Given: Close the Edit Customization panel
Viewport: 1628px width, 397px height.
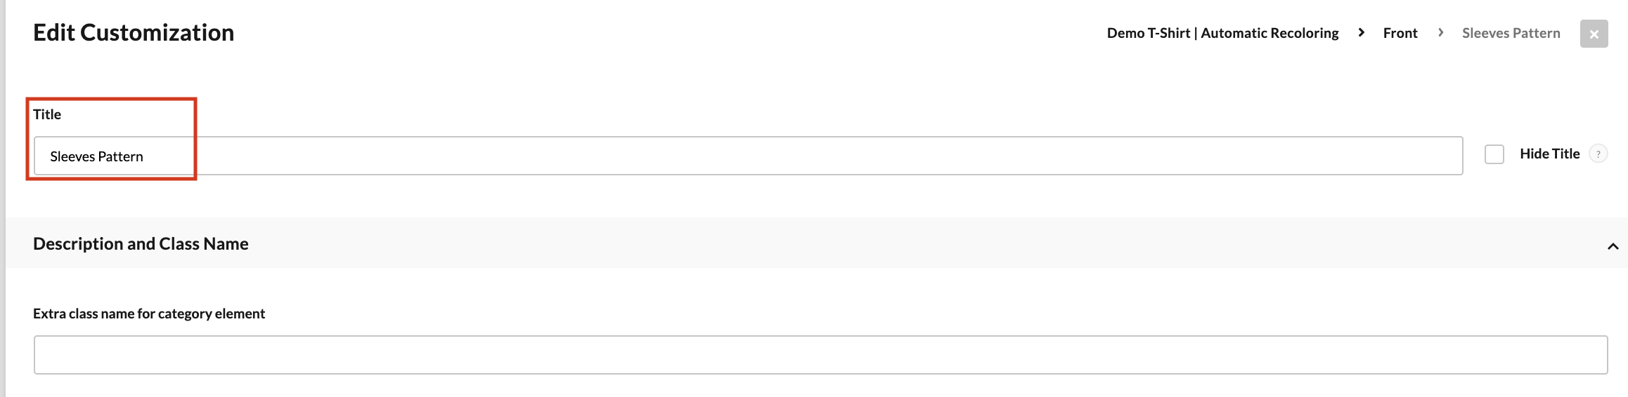Looking at the screenshot, I should click(1594, 34).
